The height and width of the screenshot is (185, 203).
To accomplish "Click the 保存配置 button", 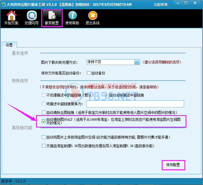I will point(173,165).
